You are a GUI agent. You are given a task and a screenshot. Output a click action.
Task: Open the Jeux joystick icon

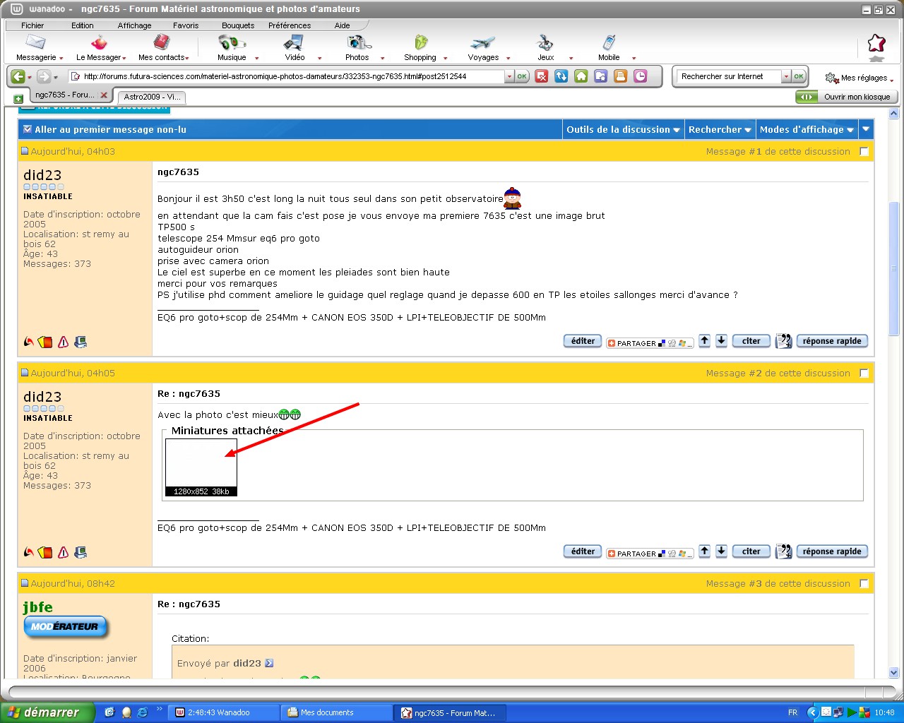click(x=545, y=42)
